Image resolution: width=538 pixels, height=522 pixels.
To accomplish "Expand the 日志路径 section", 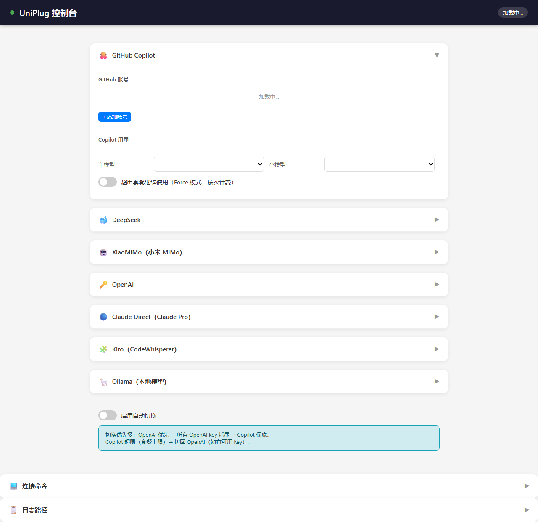I will coord(526,510).
